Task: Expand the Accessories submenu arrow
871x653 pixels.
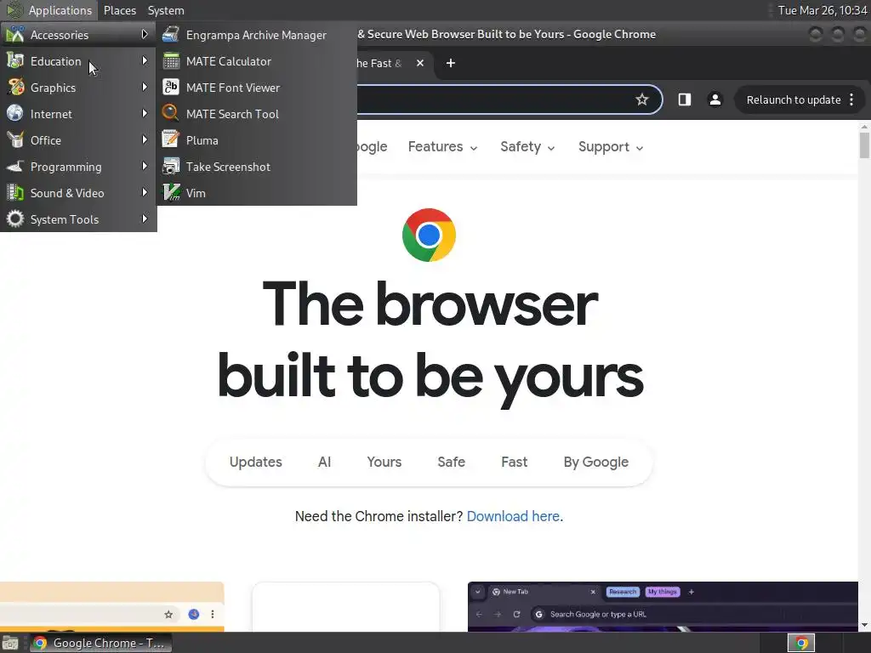Action: [x=145, y=34]
